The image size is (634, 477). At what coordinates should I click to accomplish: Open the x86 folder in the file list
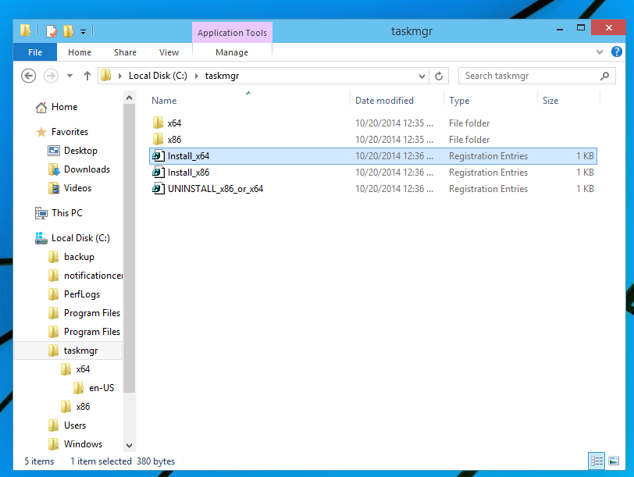[175, 139]
